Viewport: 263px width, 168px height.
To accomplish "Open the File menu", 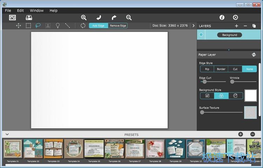I will 8,11.
